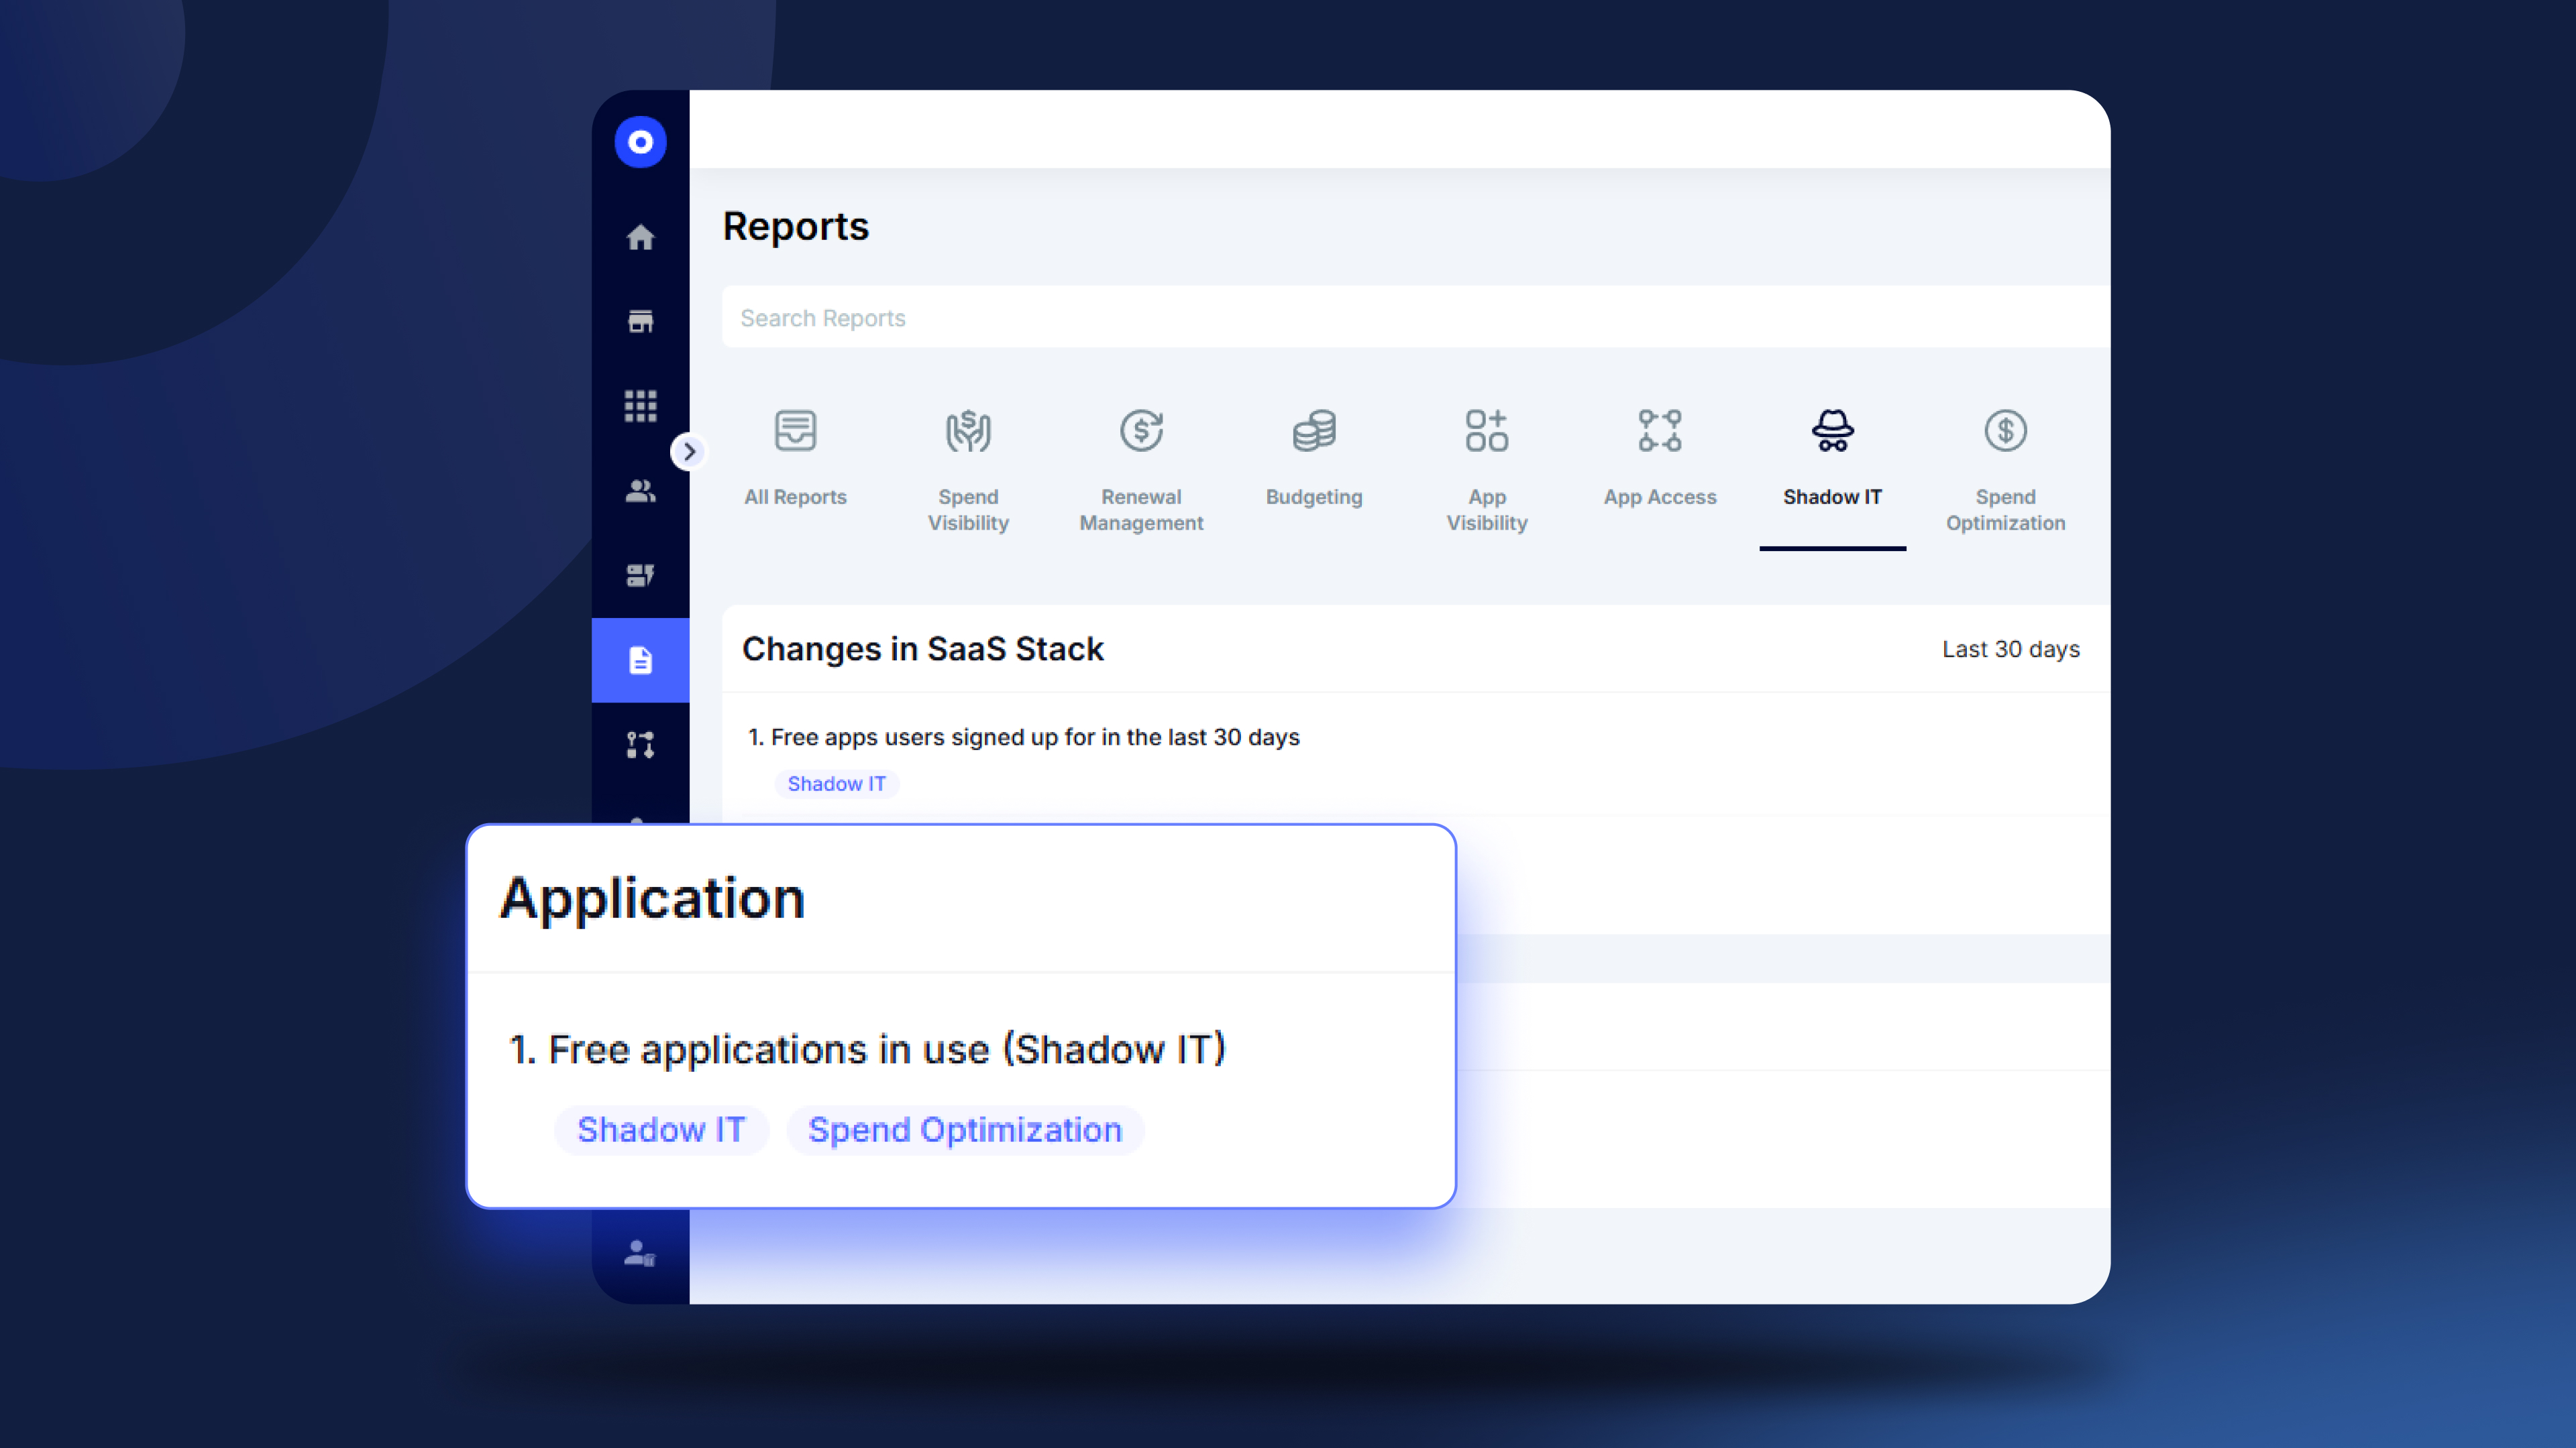Viewport: 2576px width, 1448px height.
Task: Click the Application card heading
Action: coord(652,898)
